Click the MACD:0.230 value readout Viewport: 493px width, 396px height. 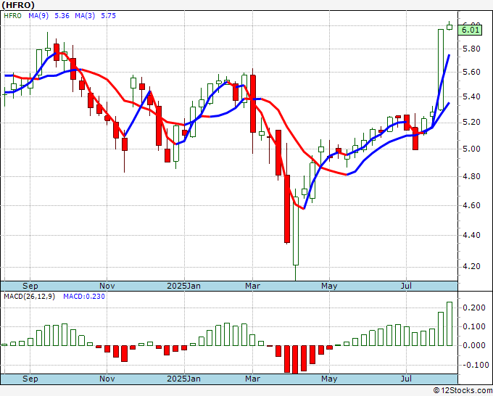[x=84, y=297]
